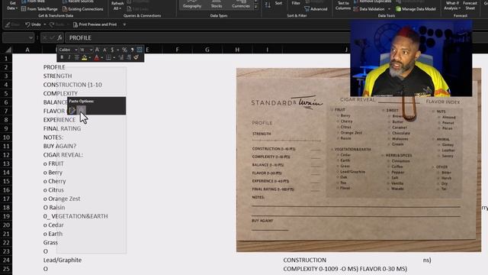
Task: Click cell containing BUY AGAIN?
Action: [x=59, y=146]
